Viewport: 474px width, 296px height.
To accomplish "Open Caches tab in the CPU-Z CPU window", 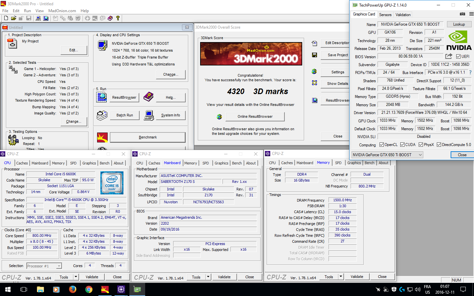I will 22,163.
